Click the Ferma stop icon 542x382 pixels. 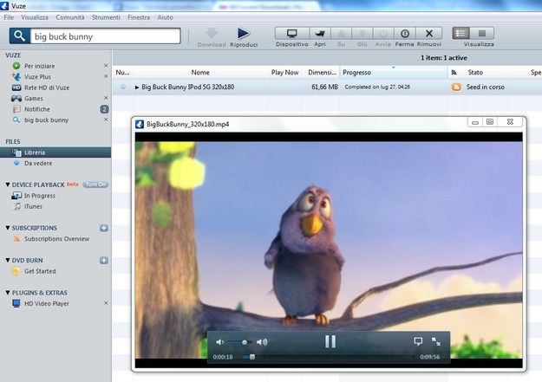(404, 34)
